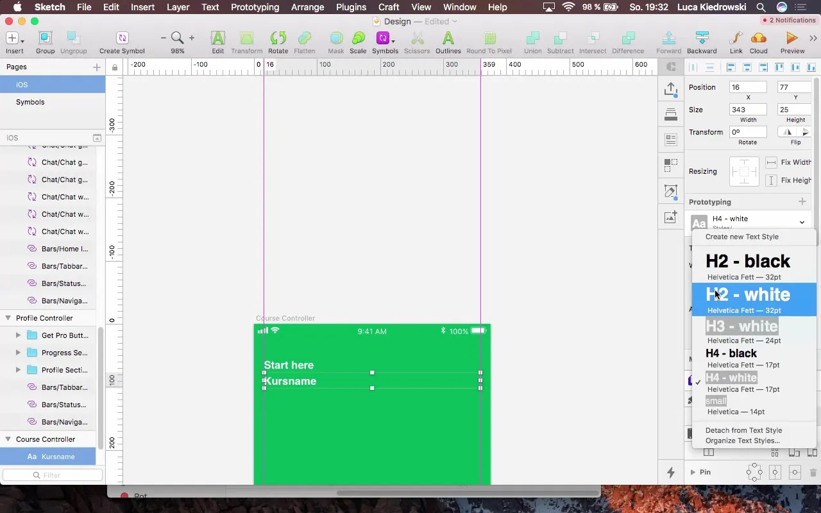Select the Rotate tool

click(x=278, y=42)
